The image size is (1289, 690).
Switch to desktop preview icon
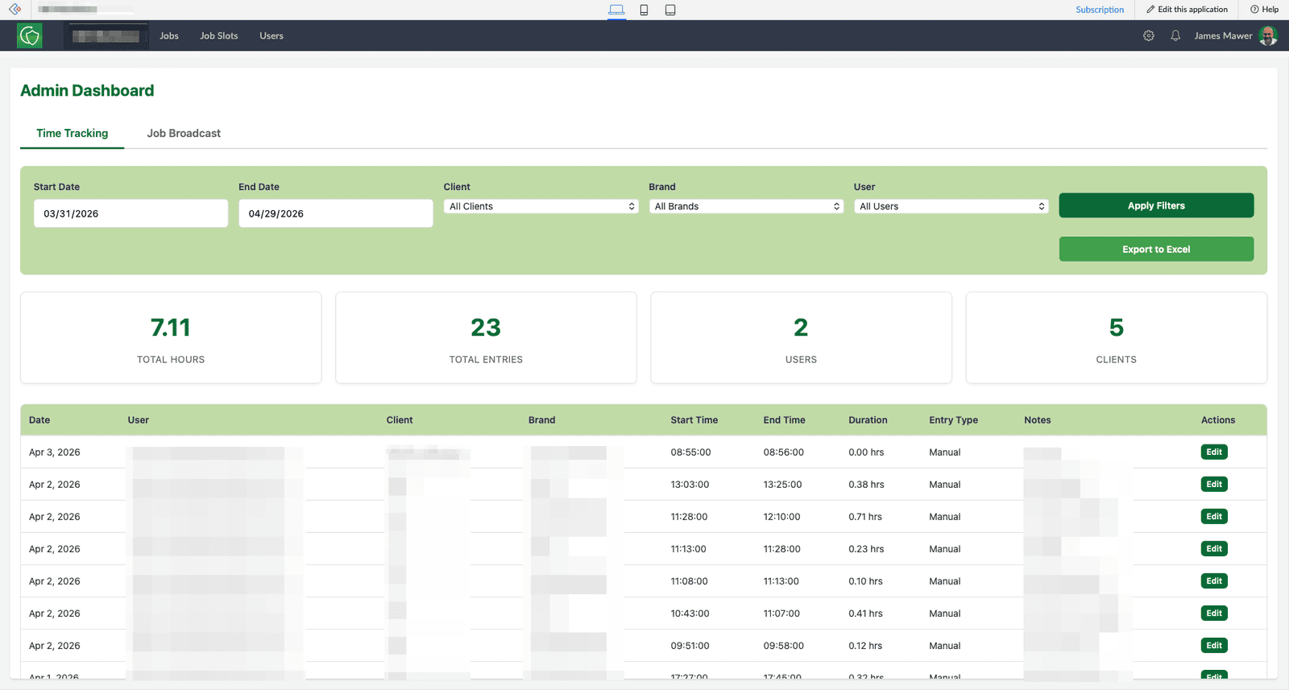point(616,10)
